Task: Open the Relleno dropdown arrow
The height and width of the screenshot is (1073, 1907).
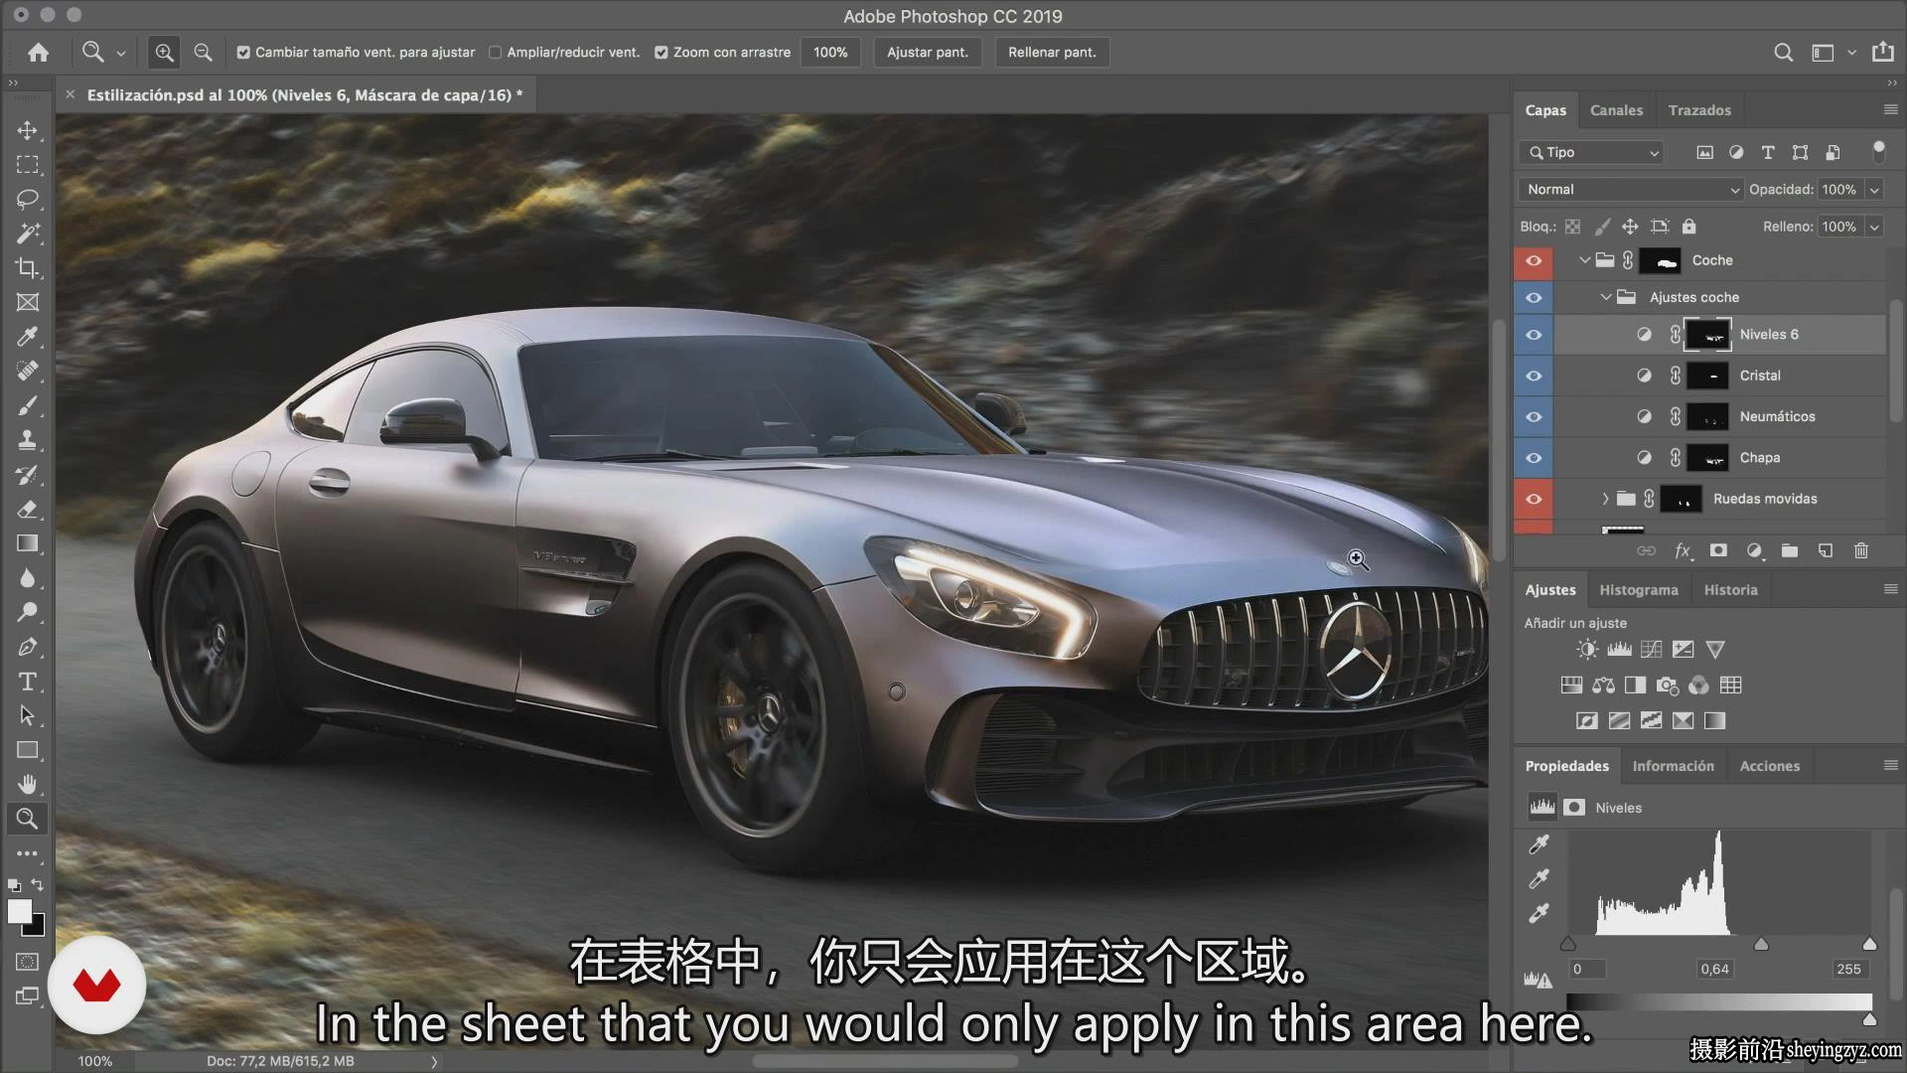Action: pos(1874,227)
